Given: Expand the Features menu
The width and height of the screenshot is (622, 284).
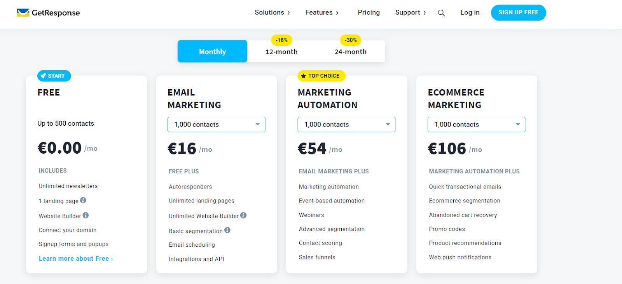Looking at the screenshot, I should pos(321,12).
